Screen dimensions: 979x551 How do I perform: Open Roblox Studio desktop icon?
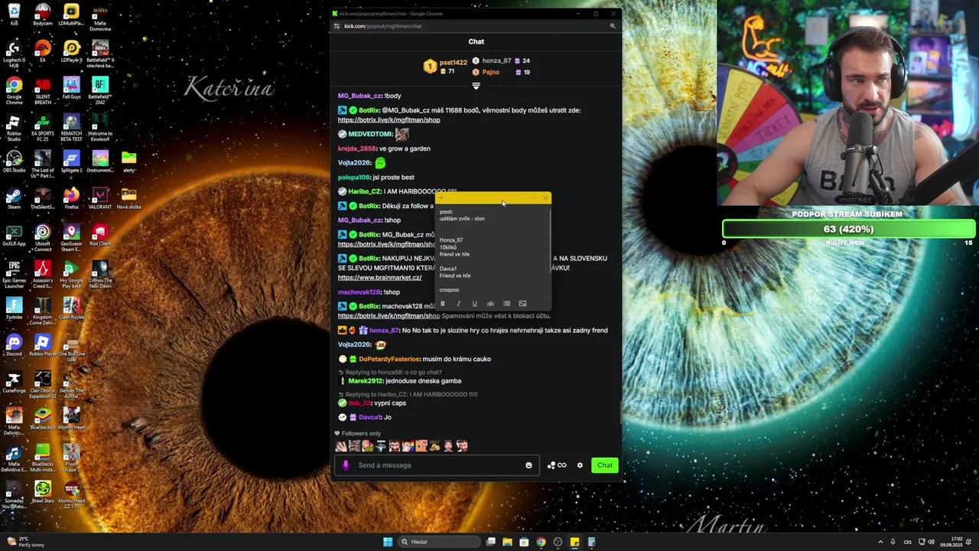click(14, 126)
